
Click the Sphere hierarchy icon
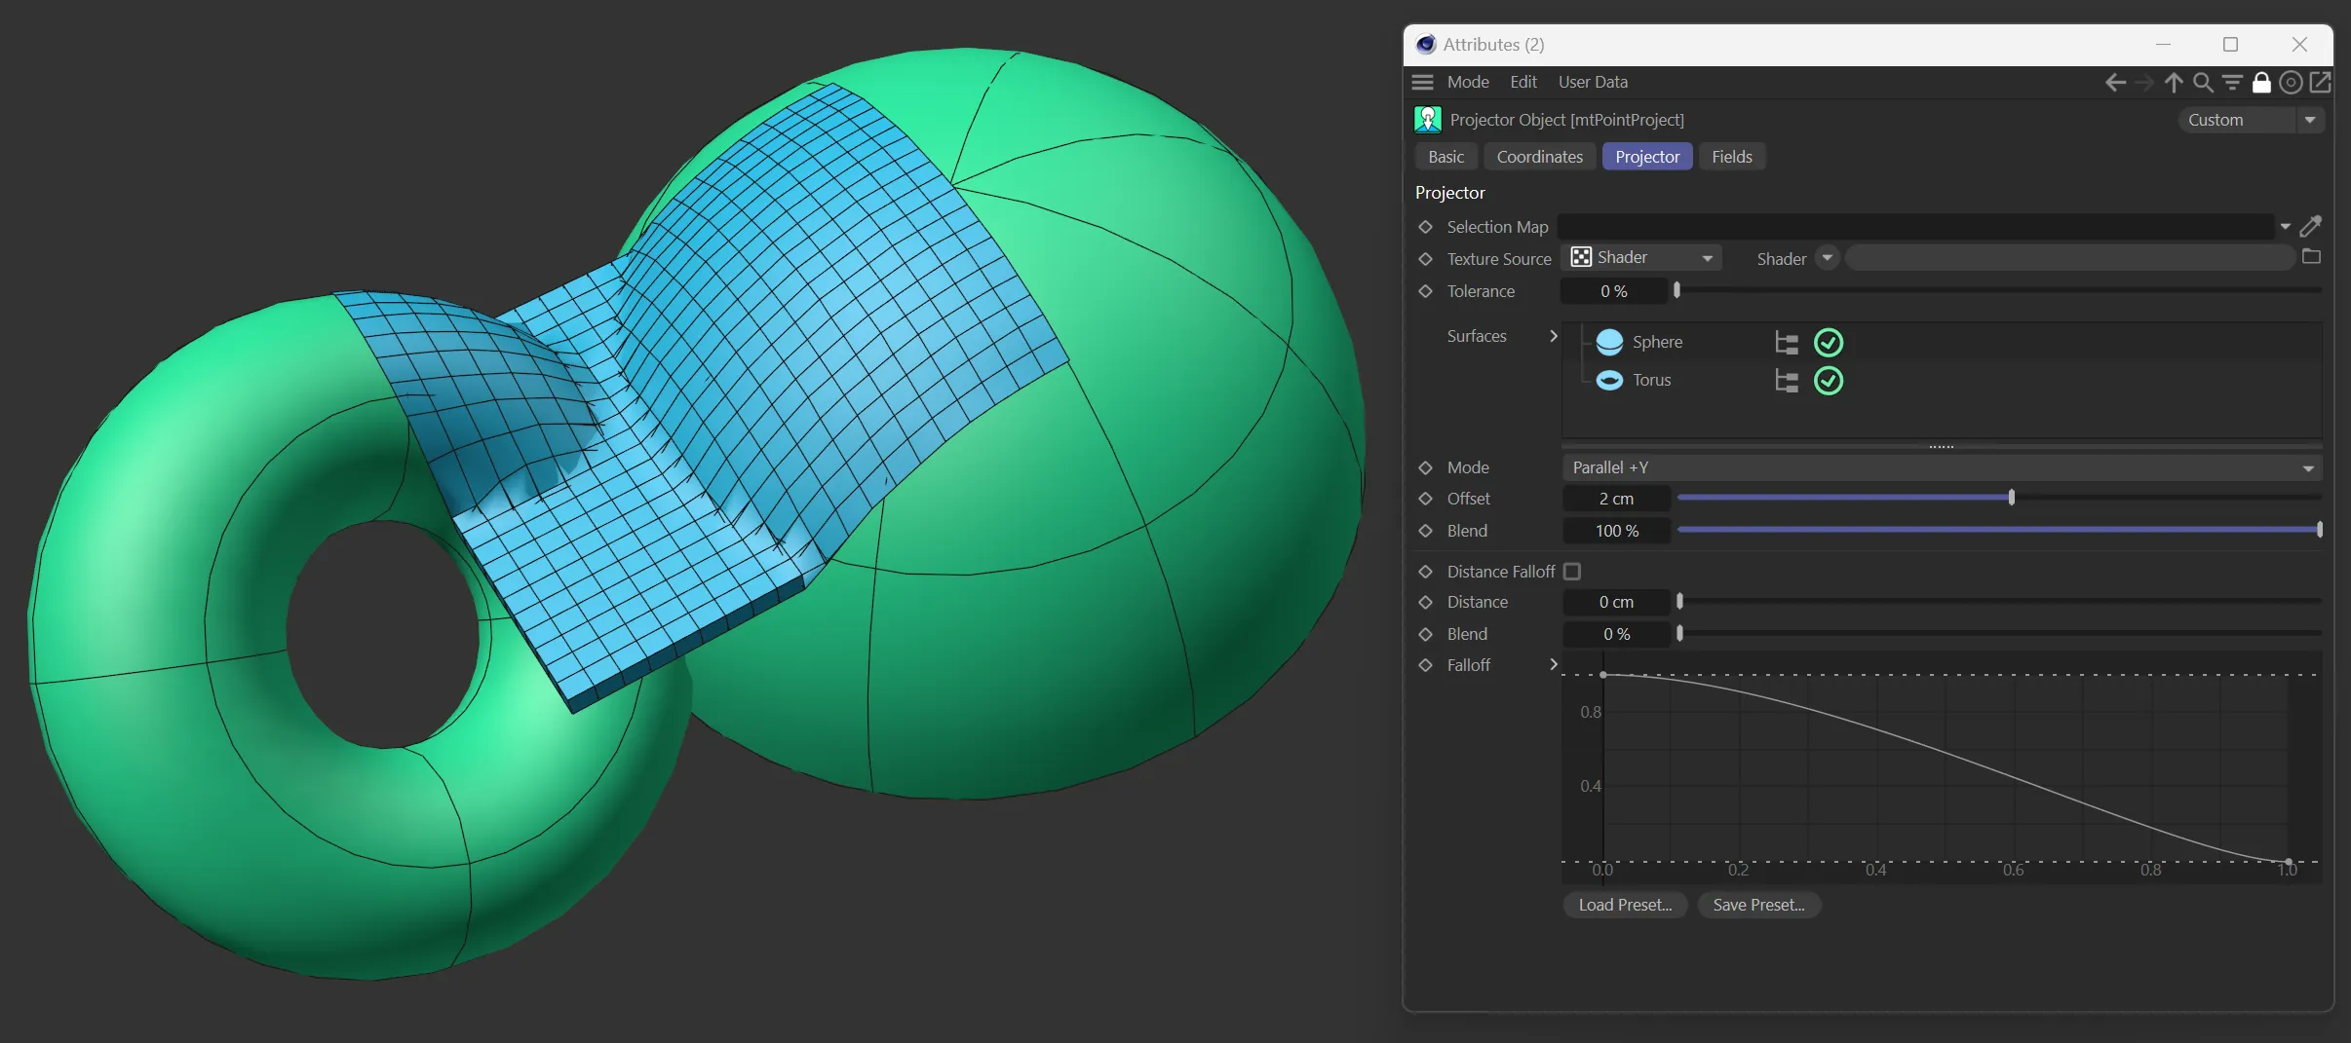[1787, 343]
